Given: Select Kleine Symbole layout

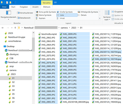Looking at the screenshot, I should coord(44,15).
